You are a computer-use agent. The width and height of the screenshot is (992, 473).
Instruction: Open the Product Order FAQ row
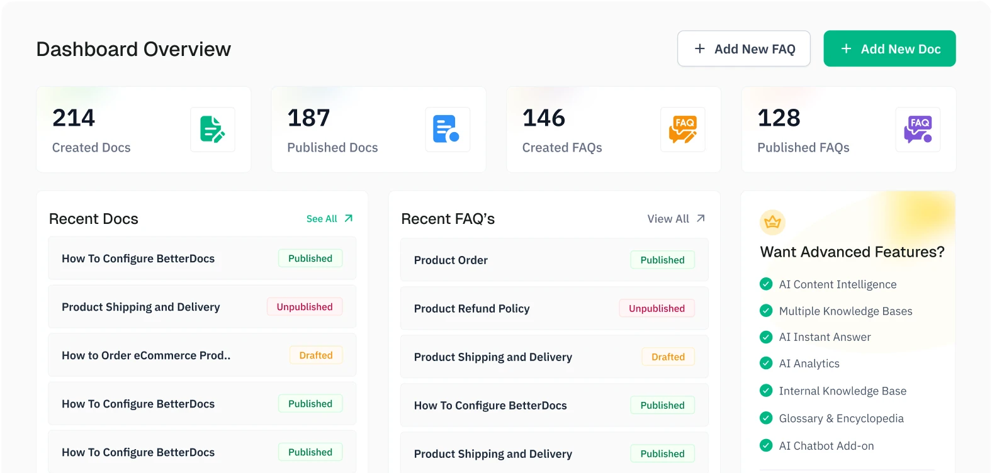[555, 260]
